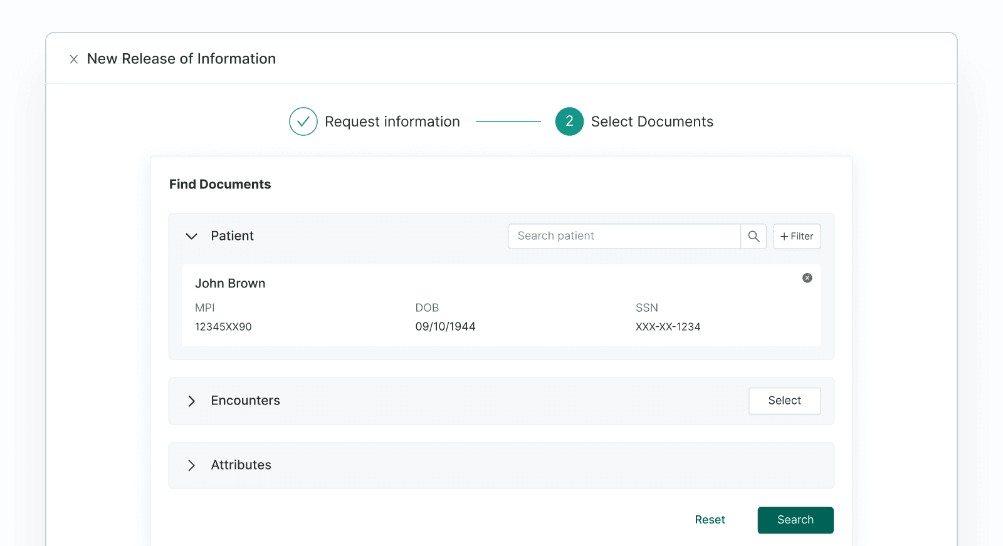1003x546 pixels.
Task: Click the Request information checkmark step icon
Action: pos(303,121)
